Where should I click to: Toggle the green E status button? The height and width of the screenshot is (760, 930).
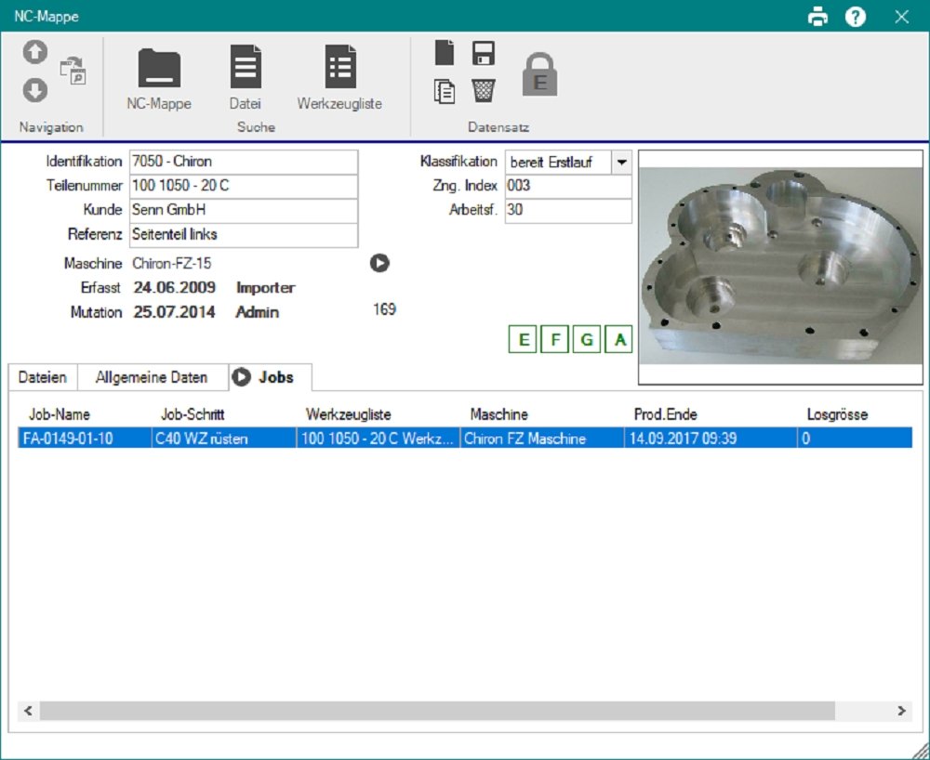click(524, 340)
